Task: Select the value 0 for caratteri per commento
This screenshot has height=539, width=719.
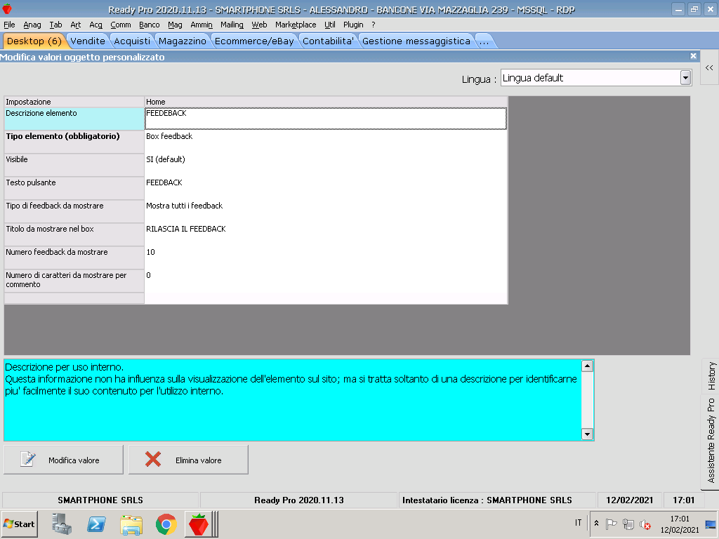Action: click(326, 281)
